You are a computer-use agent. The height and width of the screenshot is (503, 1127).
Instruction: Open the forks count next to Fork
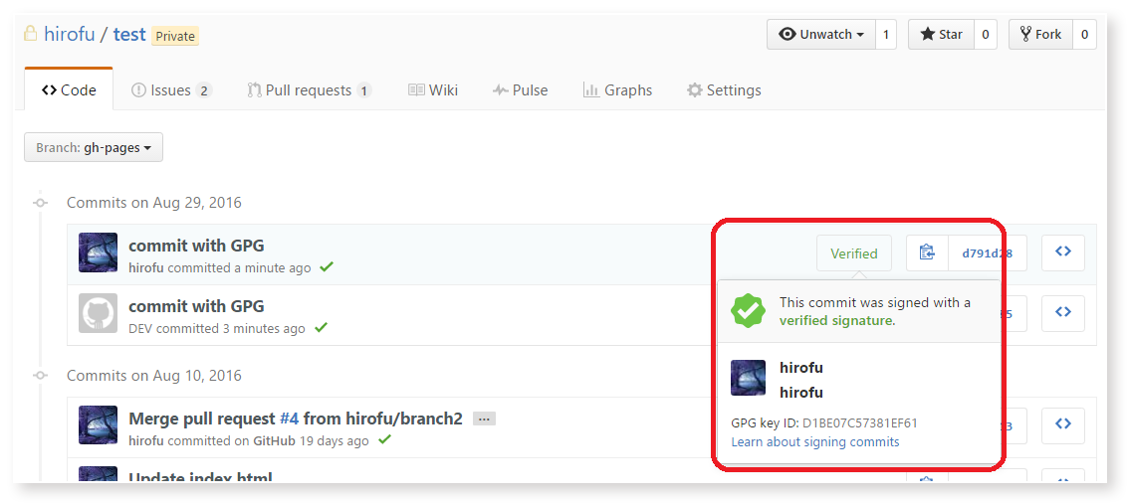[1084, 35]
